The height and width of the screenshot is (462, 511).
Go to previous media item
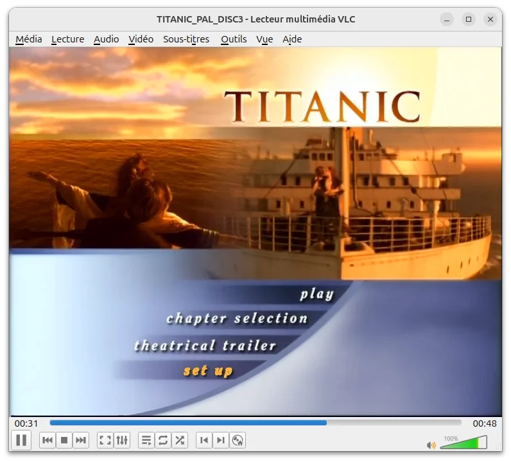48,440
